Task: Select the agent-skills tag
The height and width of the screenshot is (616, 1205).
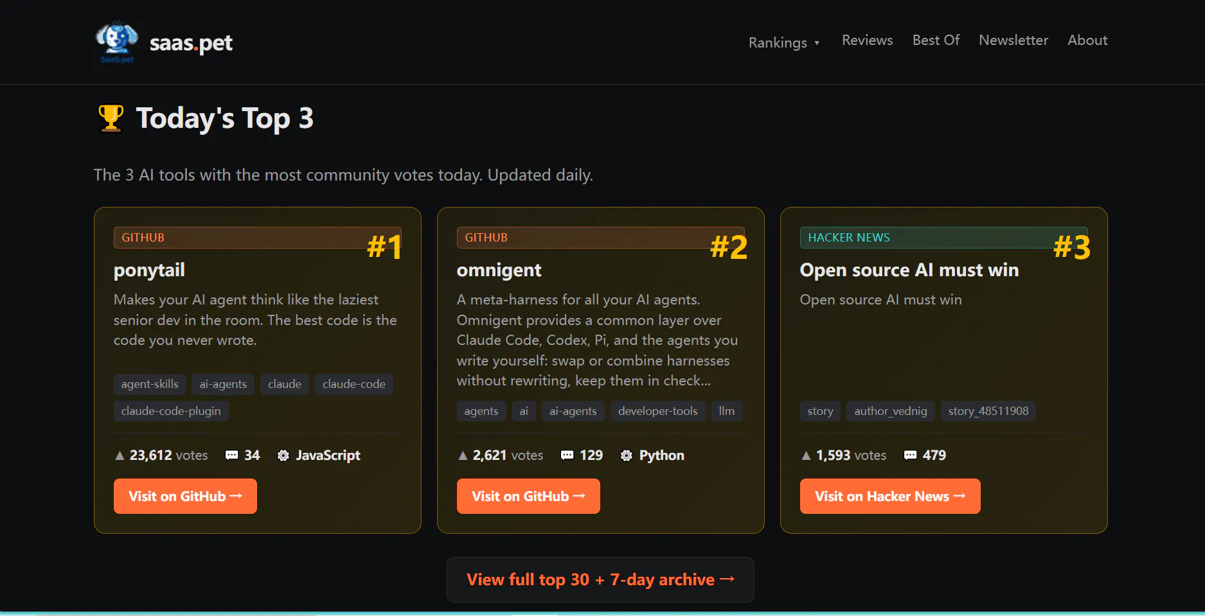Action: pyautogui.click(x=150, y=384)
